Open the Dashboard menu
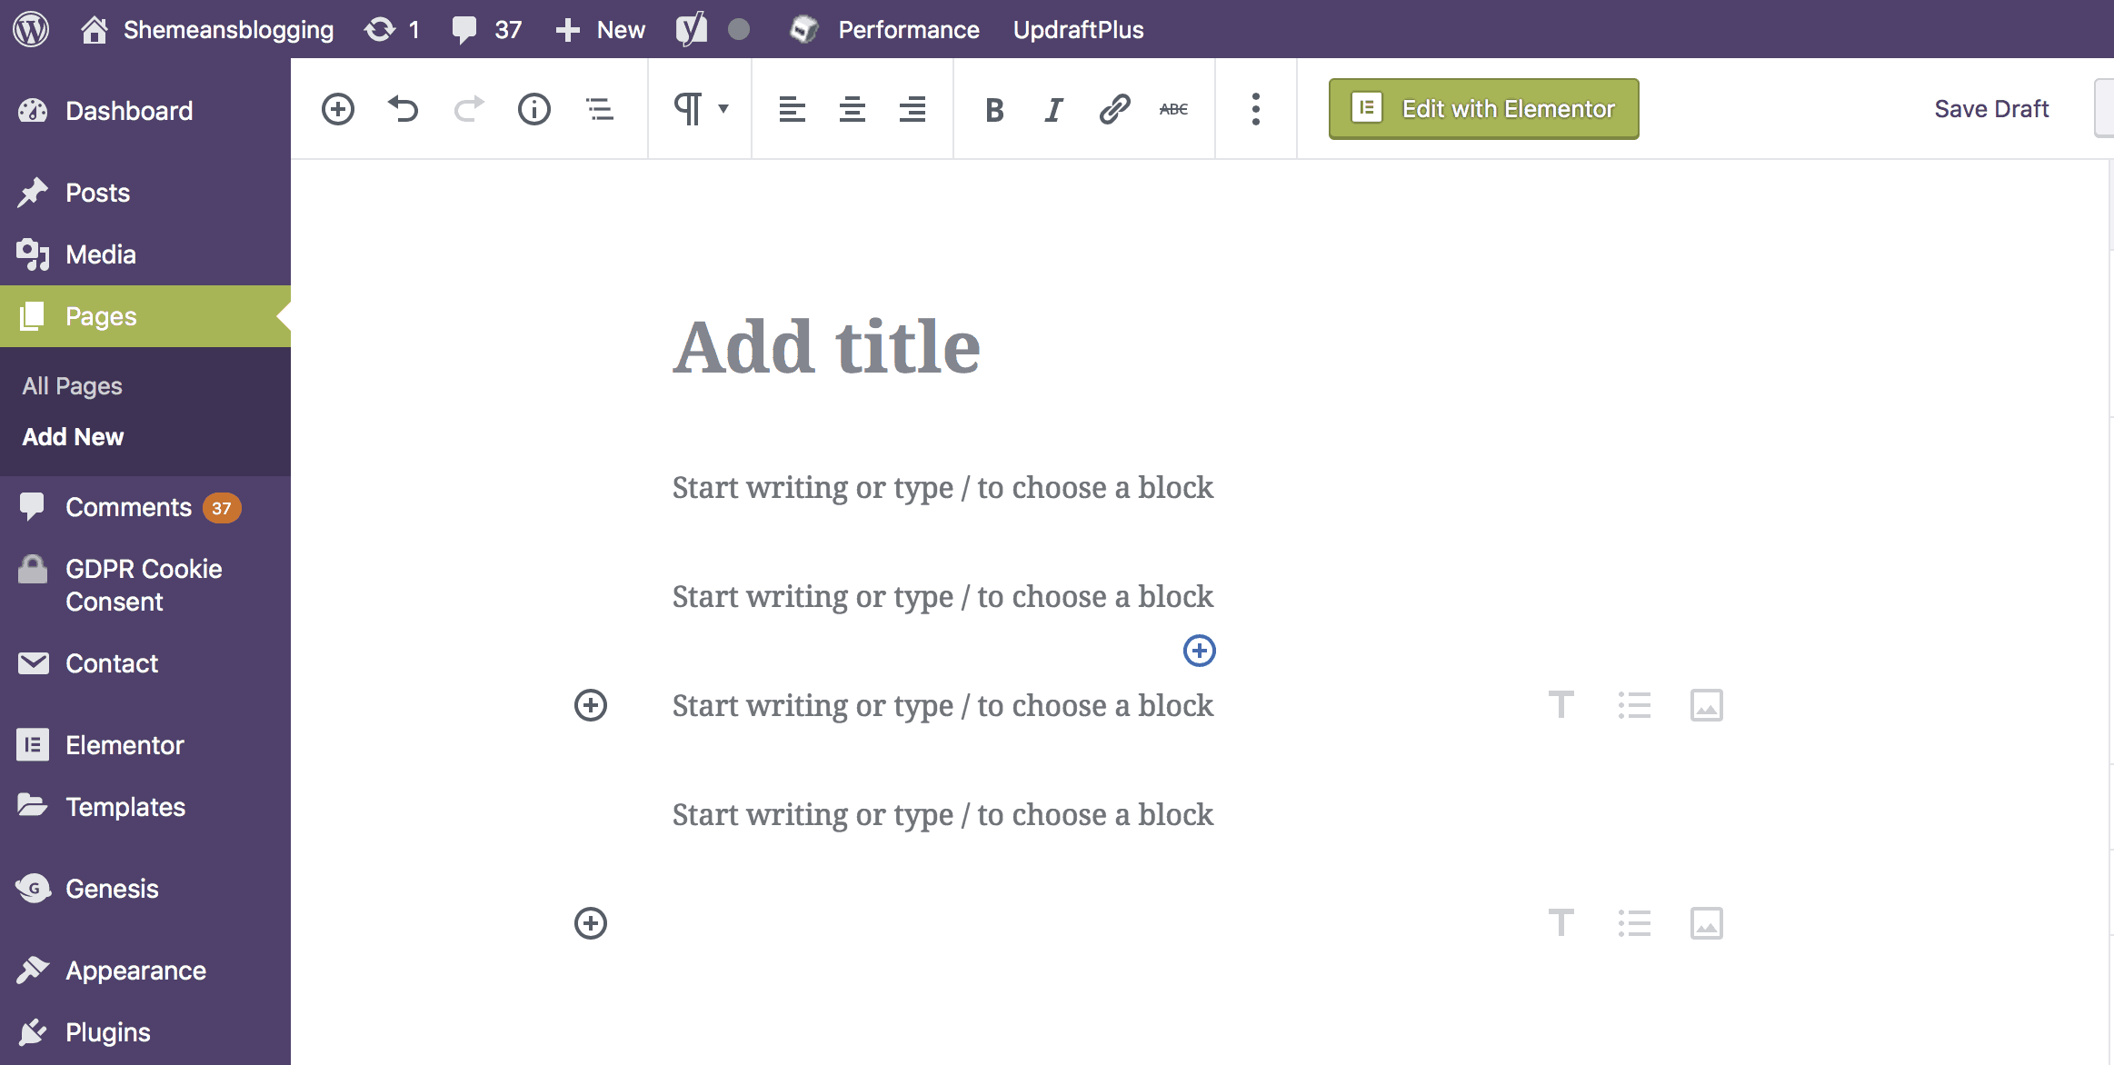 pyautogui.click(x=145, y=111)
